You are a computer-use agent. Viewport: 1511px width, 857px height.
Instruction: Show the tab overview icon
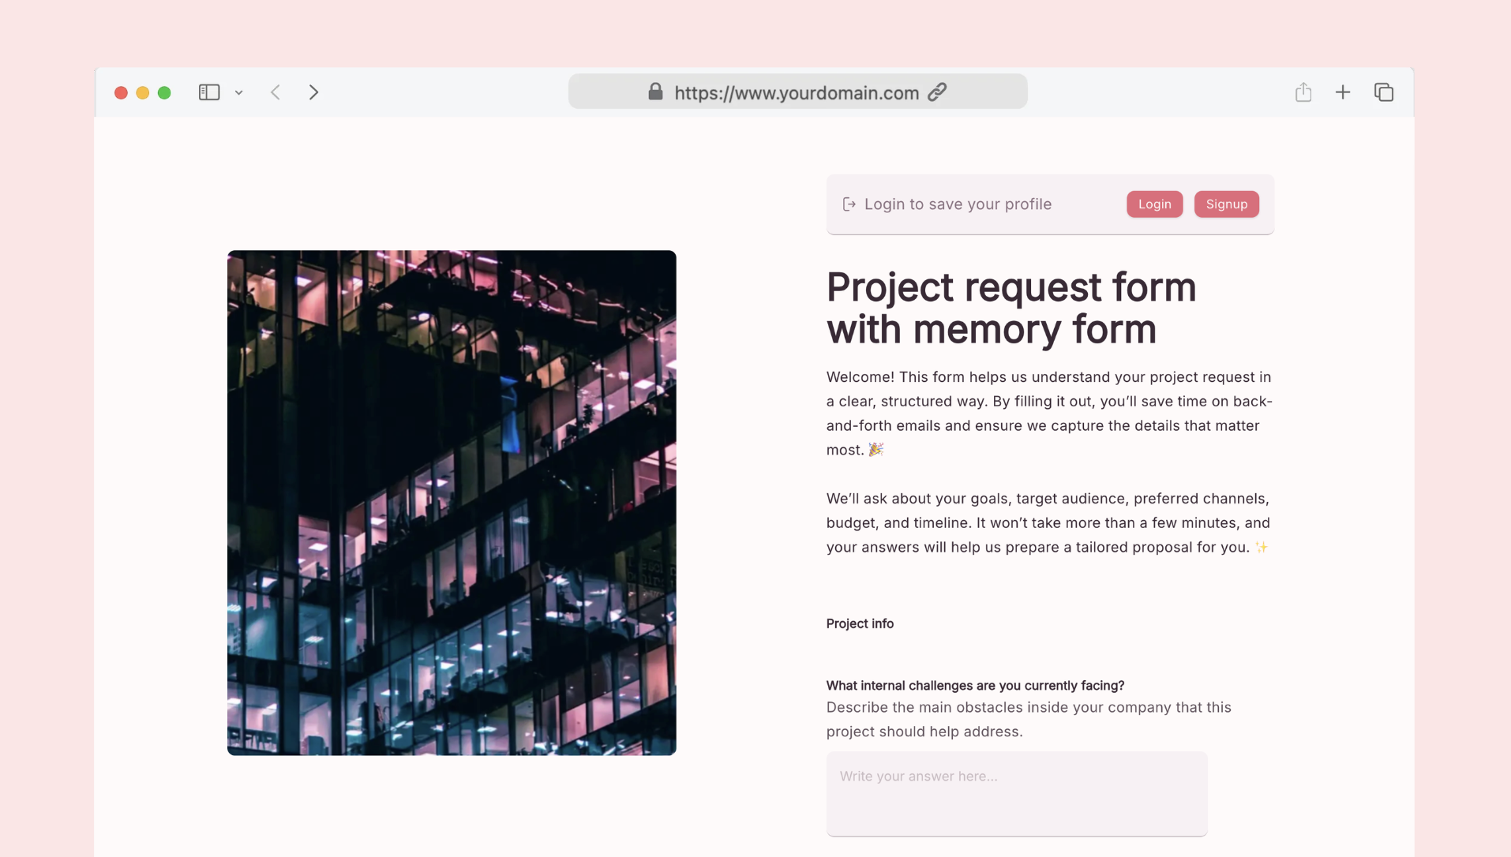[1384, 92]
